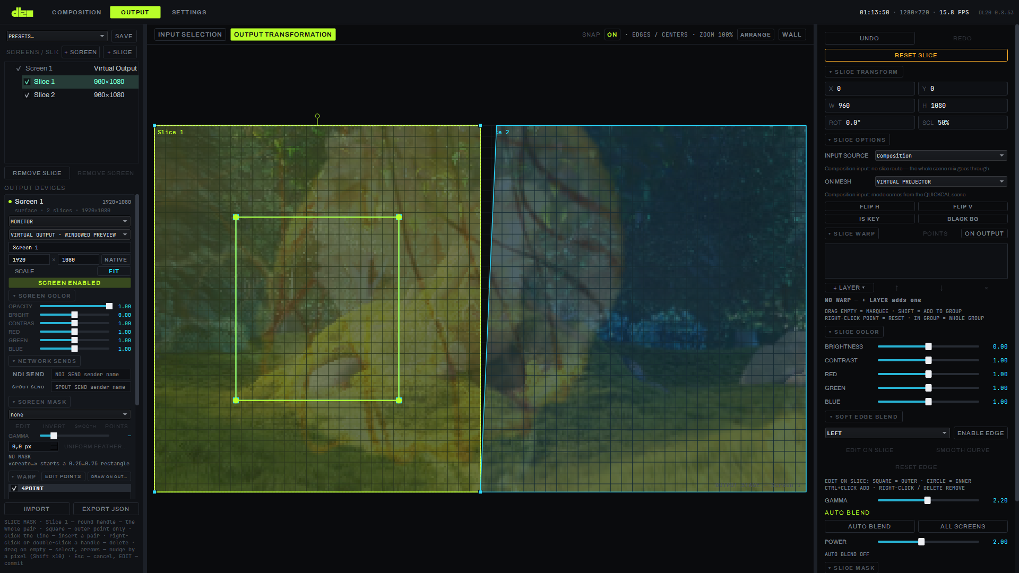
Task: Select the top-left corner handle of the mask rectangle
Action: coord(236,218)
